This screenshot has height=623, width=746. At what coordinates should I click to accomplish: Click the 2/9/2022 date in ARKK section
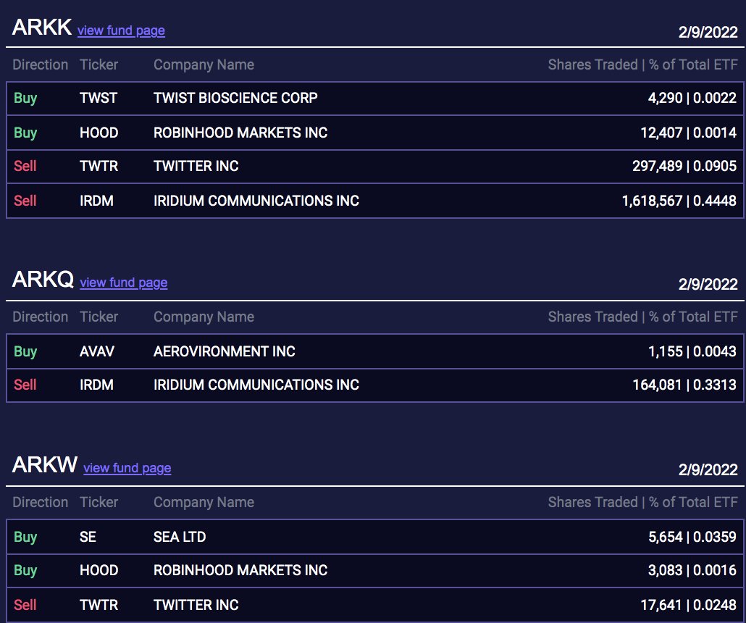(x=708, y=33)
